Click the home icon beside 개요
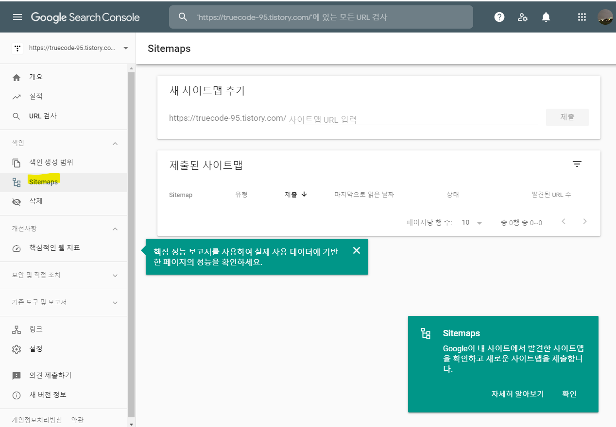The image size is (616, 427). pos(17,78)
